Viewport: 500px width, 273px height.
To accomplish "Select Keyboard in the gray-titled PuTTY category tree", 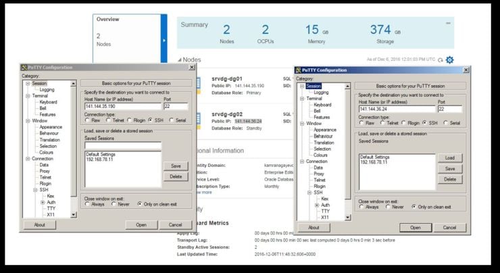I will tap(48, 102).
